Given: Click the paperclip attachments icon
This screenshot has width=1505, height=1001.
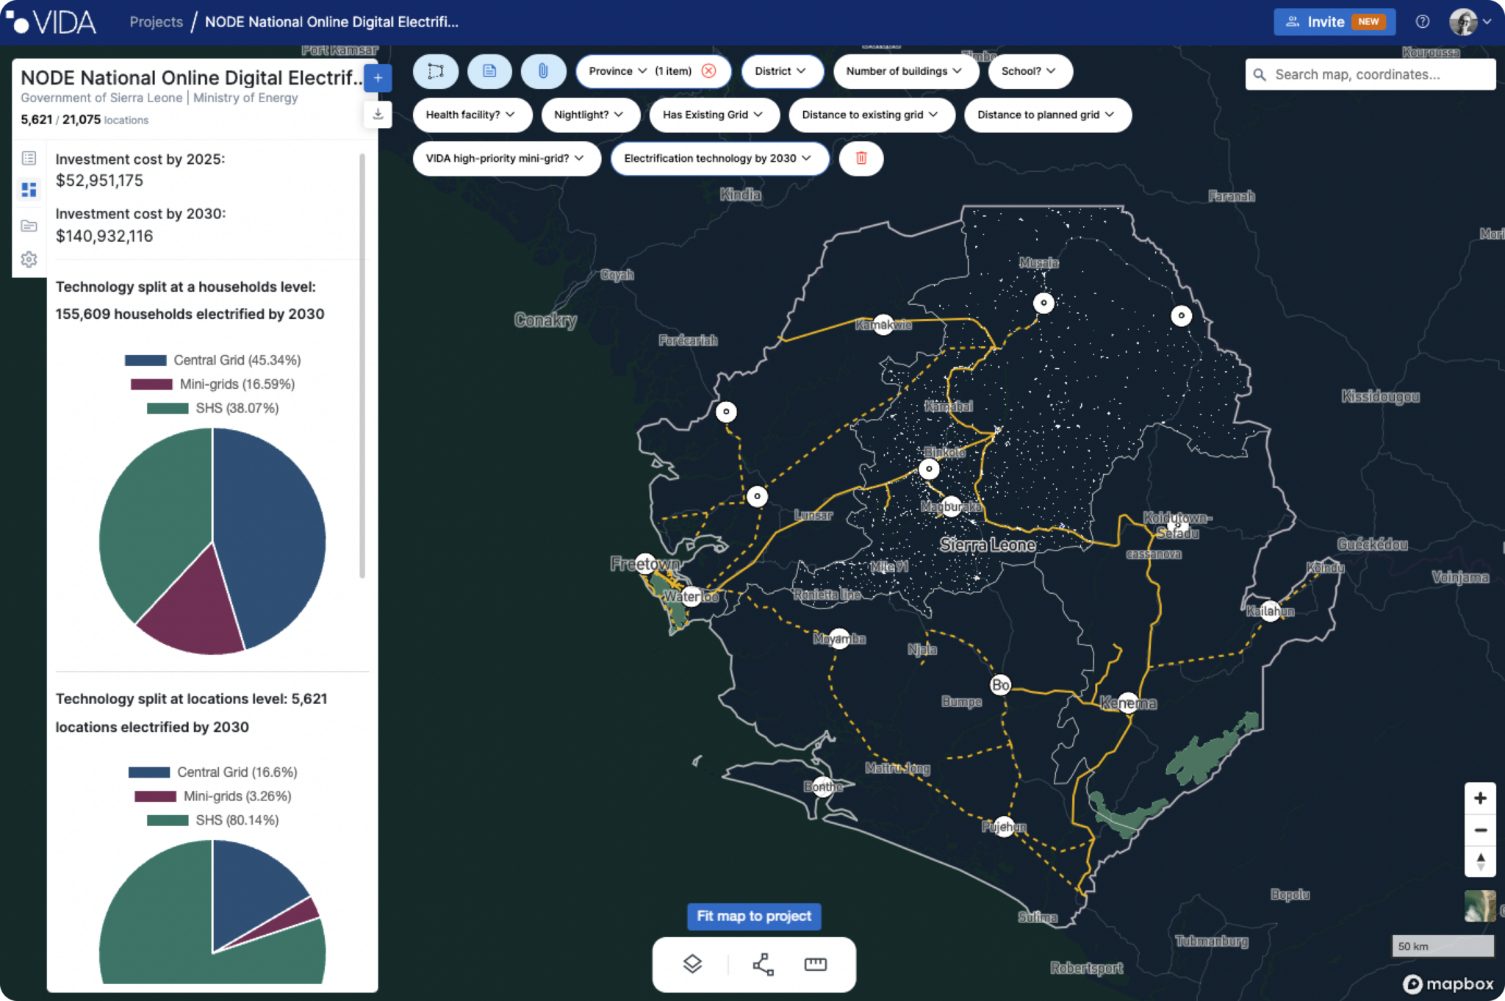Looking at the screenshot, I should tap(543, 71).
